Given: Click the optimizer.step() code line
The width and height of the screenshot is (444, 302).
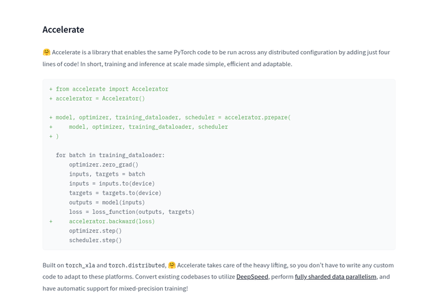Looking at the screenshot, I should pos(96,231).
